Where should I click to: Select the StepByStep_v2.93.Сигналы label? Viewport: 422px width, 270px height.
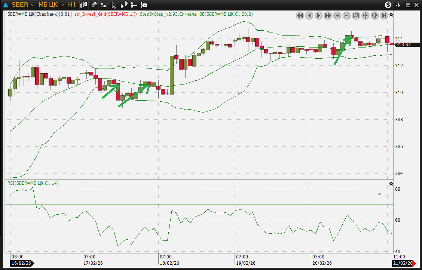point(168,14)
